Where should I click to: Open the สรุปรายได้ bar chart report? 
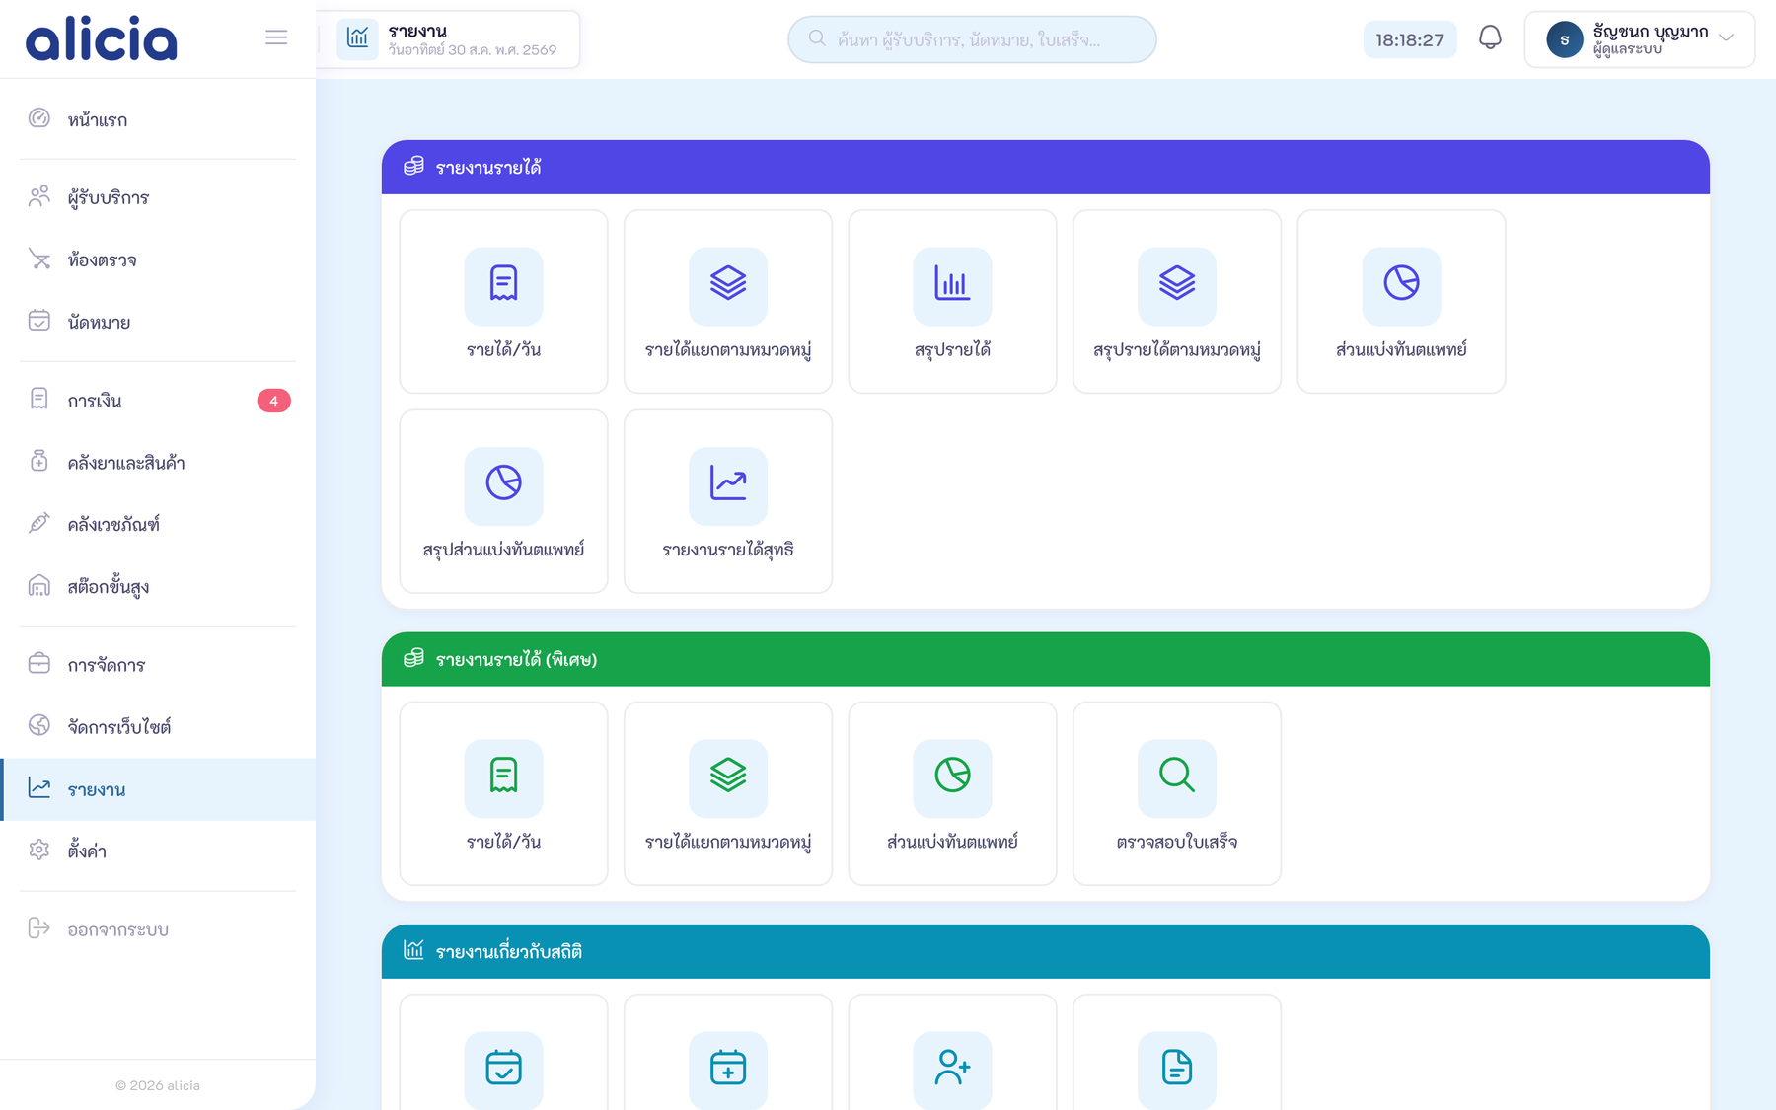point(952,301)
